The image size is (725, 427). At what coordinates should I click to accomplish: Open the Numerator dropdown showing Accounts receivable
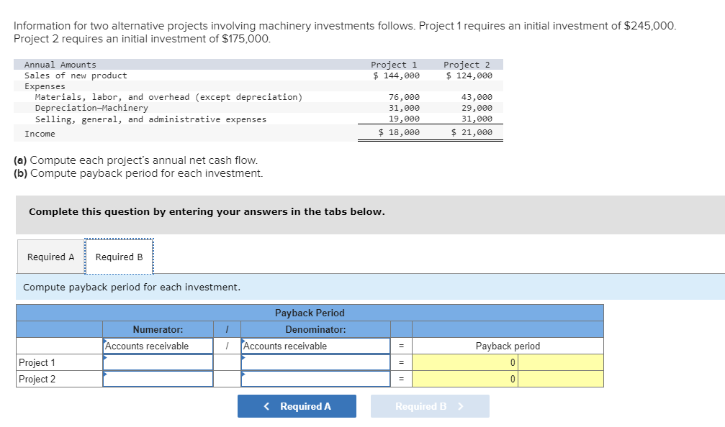pos(157,345)
